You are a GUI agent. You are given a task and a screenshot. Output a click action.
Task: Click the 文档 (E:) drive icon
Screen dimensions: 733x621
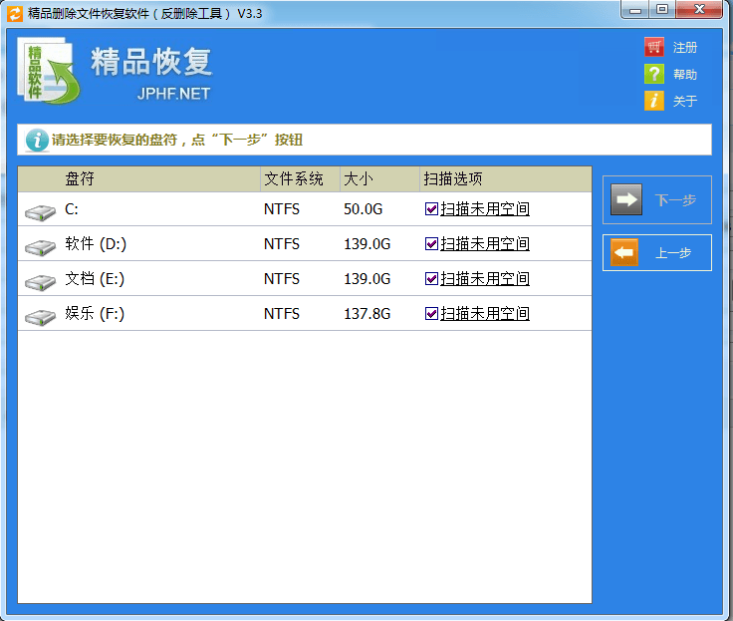41,280
